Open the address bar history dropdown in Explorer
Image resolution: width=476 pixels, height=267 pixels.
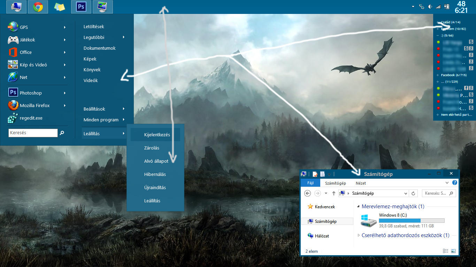coord(406,193)
